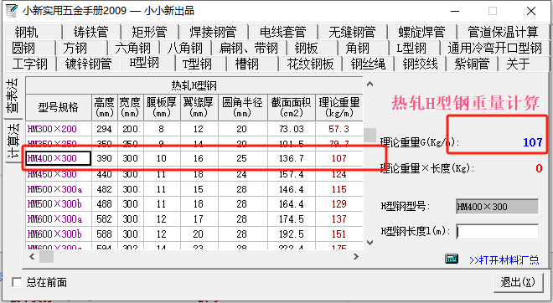553x303 pixels.
Task: Select the 钢丝绳 tab
Action: (x=368, y=64)
